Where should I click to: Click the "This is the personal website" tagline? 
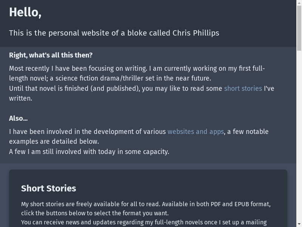[x=75, y=33]
